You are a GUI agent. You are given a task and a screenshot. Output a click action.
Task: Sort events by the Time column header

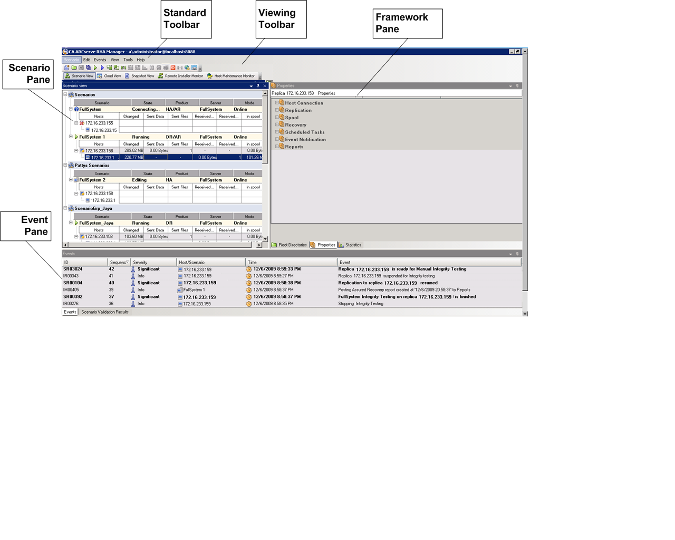tap(291, 262)
